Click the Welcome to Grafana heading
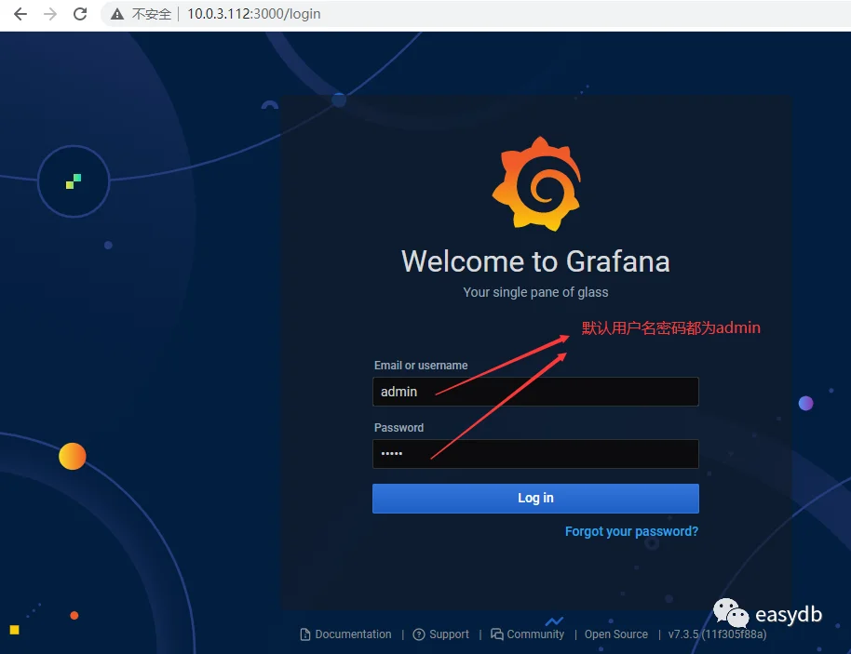This screenshot has width=851, height=654. 535,261
